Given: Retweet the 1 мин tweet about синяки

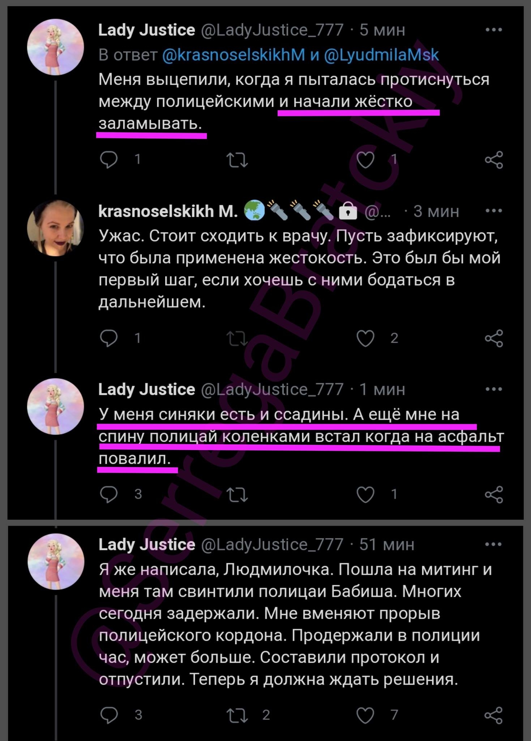Looking at the screenshot, I should coord(237,495).
